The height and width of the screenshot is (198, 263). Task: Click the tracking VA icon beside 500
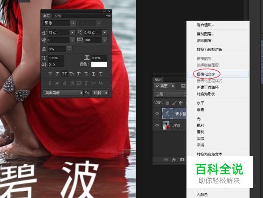coord(80,40)
